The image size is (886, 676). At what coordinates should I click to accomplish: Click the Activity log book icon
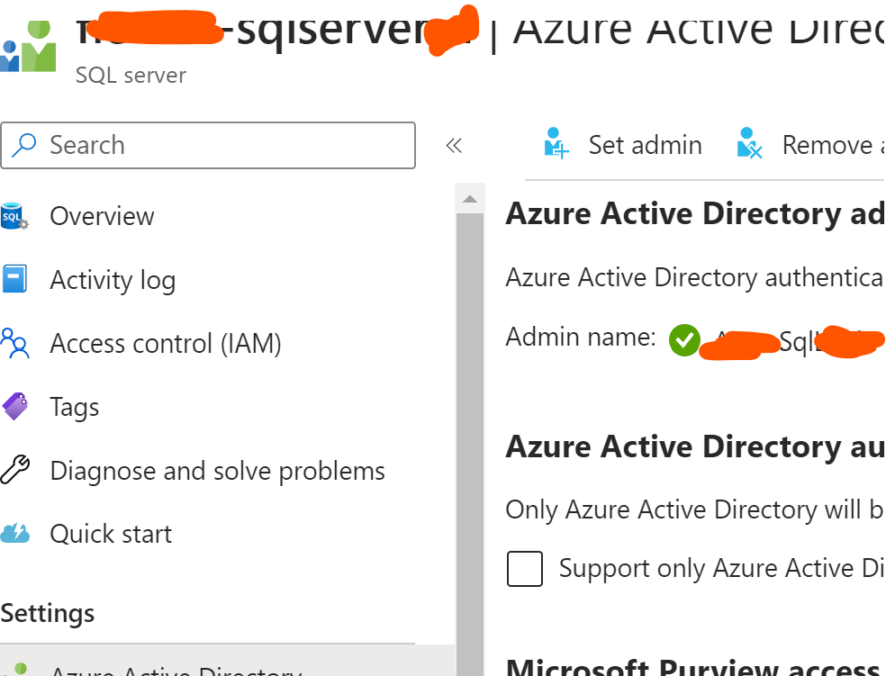tap(14, 280)
